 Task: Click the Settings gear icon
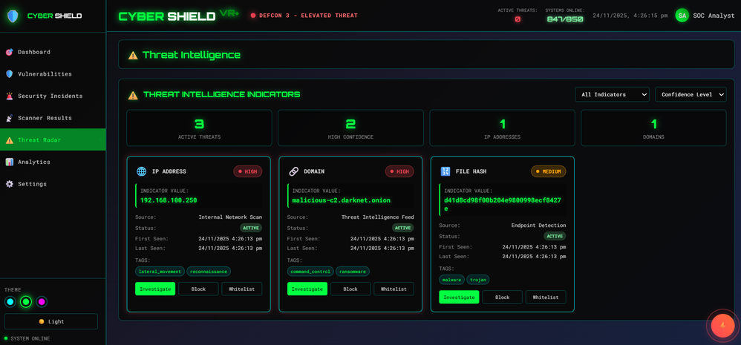click(x=9, y=184)
